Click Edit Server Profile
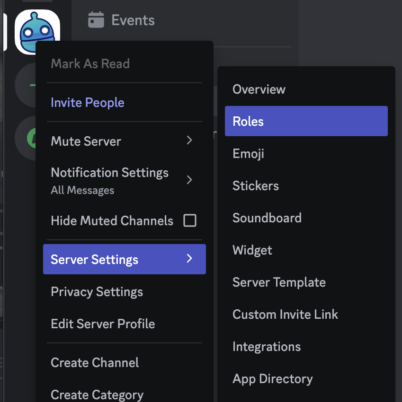This screenshot has width=402, height=402. 125,324
